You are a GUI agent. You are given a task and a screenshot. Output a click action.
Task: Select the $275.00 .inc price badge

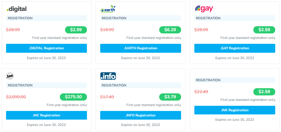point(73,97)
